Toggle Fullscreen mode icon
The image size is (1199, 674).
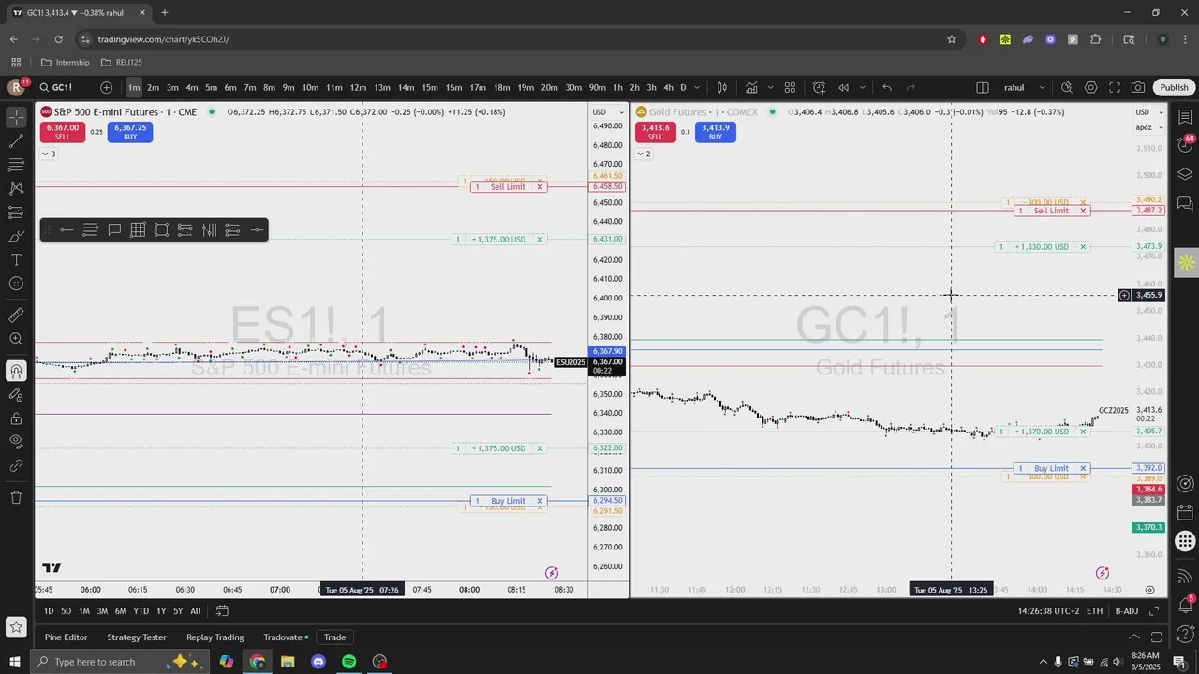1115,87
